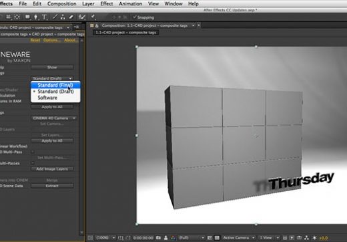347x242 pixels.
Task: Open the Help menu
Action: [x=194, y=4]
